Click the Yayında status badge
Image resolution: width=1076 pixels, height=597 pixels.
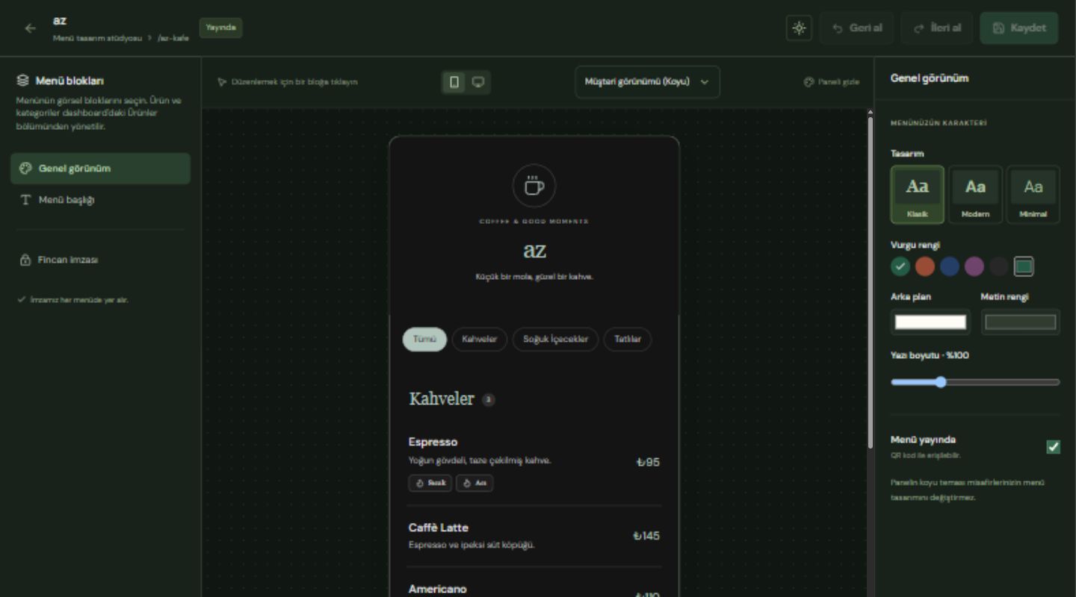(220, 28)
